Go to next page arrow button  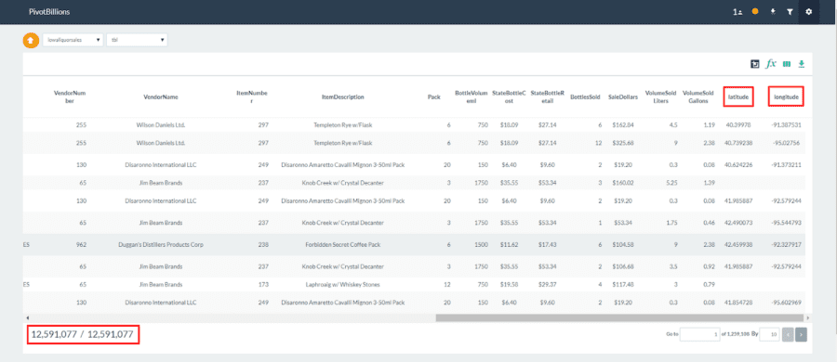801,335
